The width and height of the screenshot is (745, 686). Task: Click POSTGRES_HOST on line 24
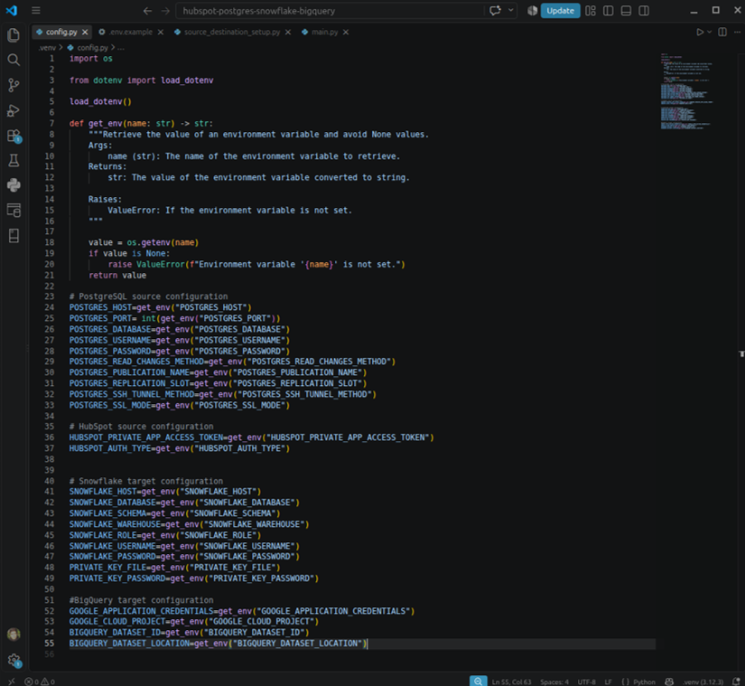click(100, 307)
